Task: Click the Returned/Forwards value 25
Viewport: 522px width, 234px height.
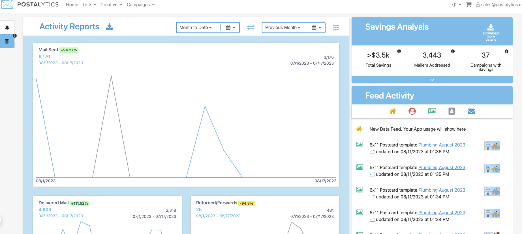Action: (199, 209)
